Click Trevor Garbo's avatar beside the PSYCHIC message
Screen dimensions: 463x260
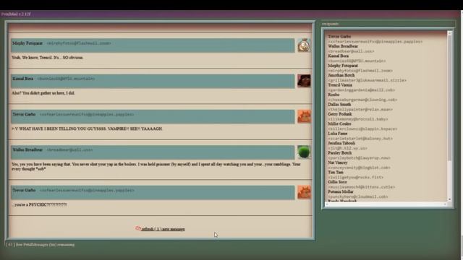tap(304, 193)
